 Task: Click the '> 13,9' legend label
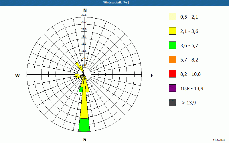(189, 103)
